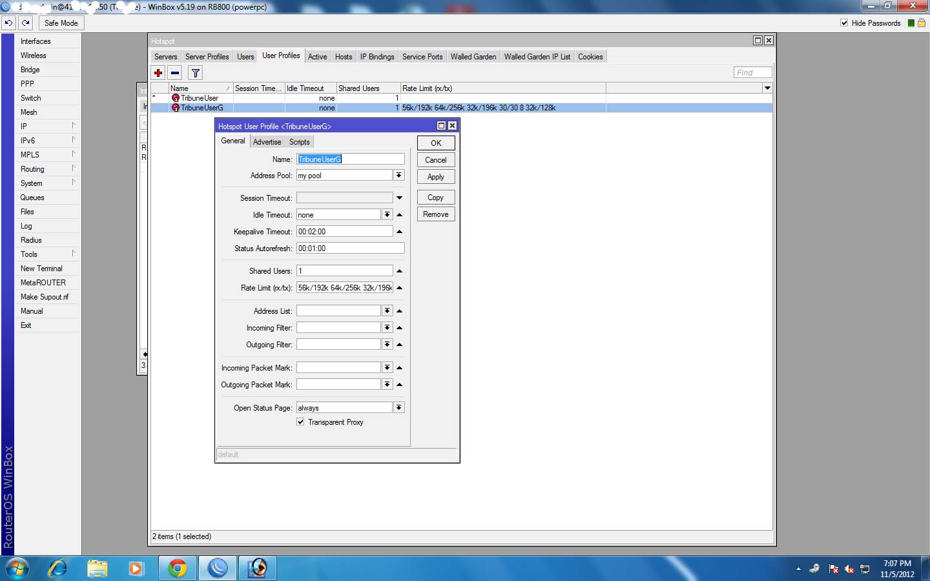Add a new hotspot user profile

tap(158, 73)
